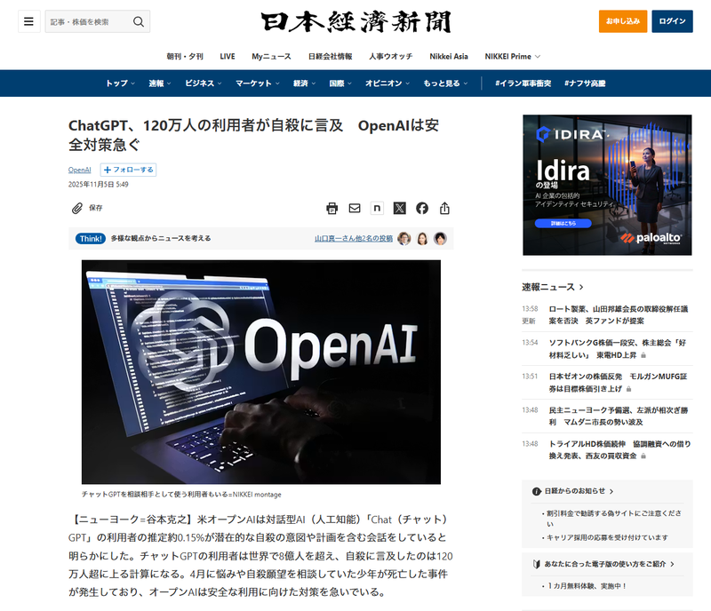711x611 pixels.
Task: Open 山口真一さん他2名の投稿 link
Action: [354, 238]
